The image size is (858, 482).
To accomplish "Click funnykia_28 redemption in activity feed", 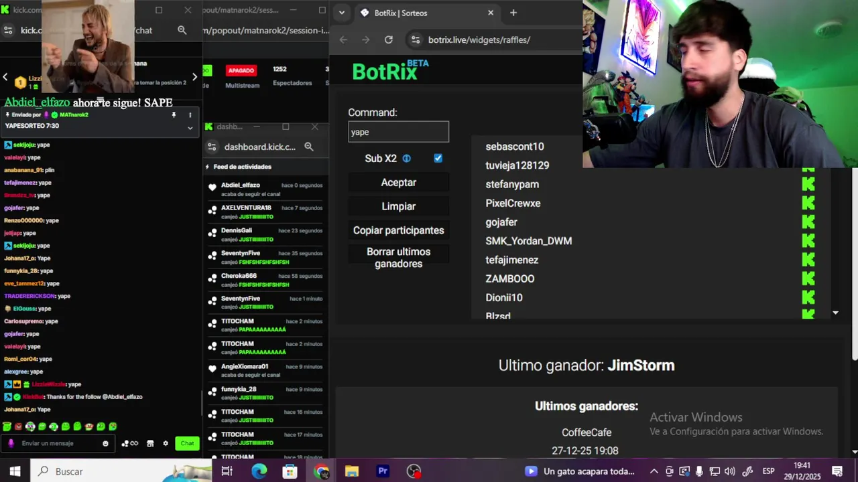I will [x=265, y=393].
